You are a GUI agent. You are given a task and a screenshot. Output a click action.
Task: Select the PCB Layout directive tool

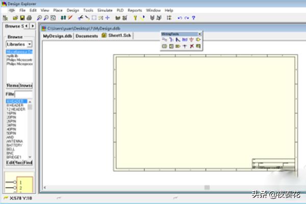(198, 46)
